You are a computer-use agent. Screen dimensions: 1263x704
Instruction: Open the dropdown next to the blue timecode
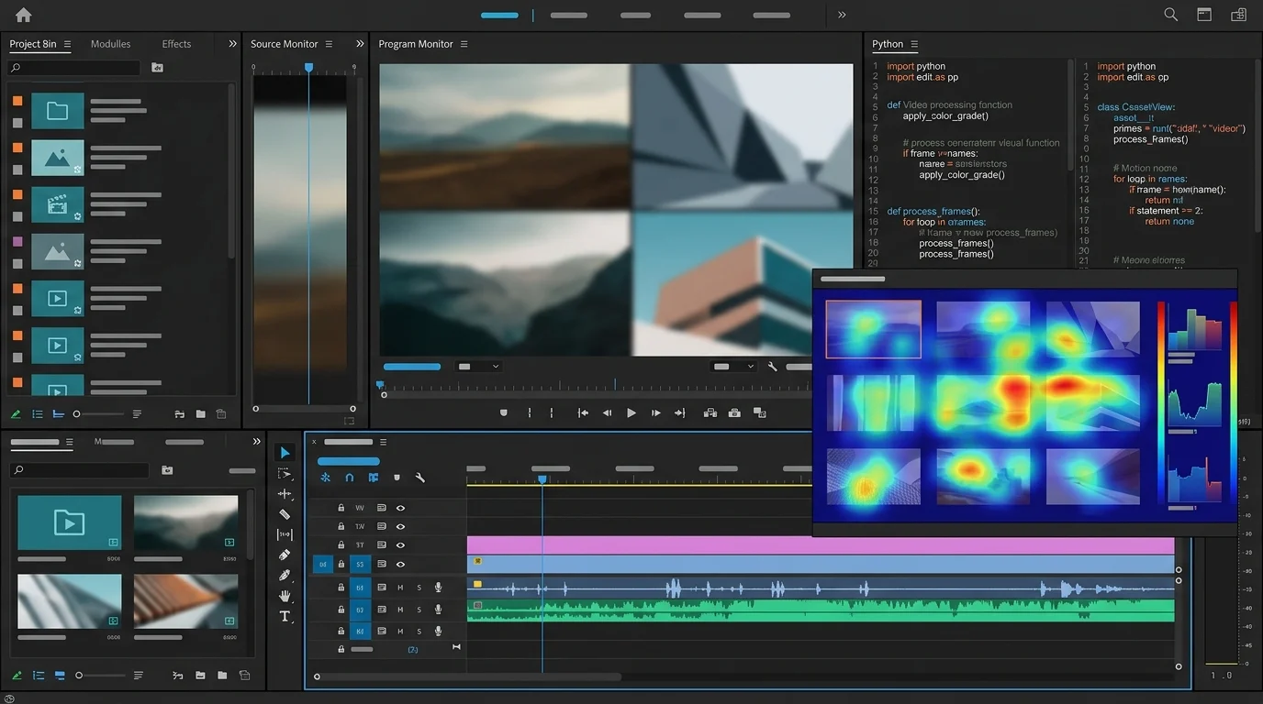tap(478, 367)
